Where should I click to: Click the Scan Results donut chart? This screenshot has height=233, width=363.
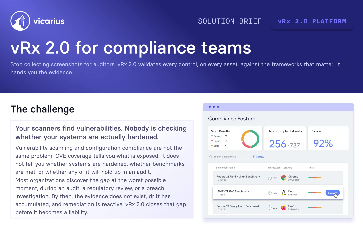(250, 139)
